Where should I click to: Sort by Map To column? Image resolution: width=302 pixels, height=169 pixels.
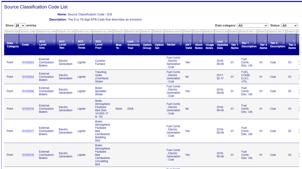pos(119,45)
